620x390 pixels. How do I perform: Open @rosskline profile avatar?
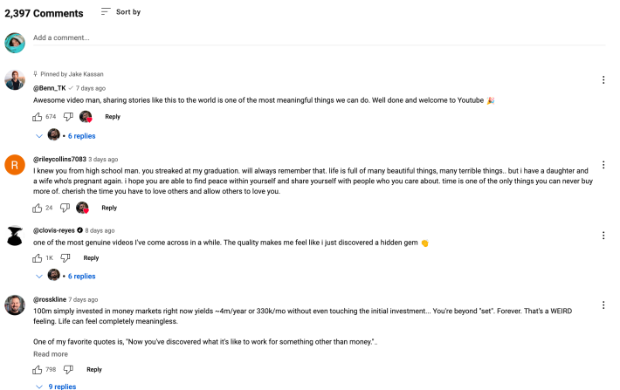point(14,305)
